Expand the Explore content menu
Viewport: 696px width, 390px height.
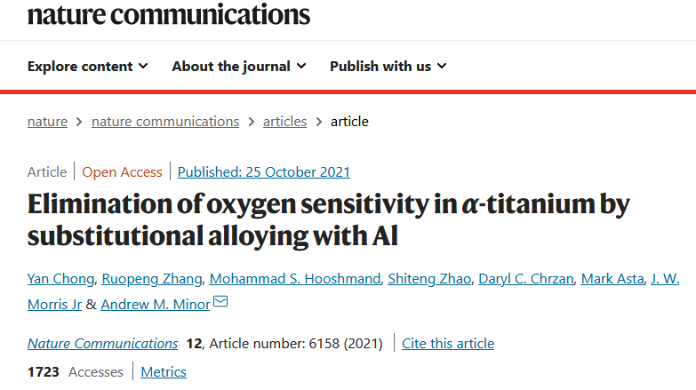point(87,66)
